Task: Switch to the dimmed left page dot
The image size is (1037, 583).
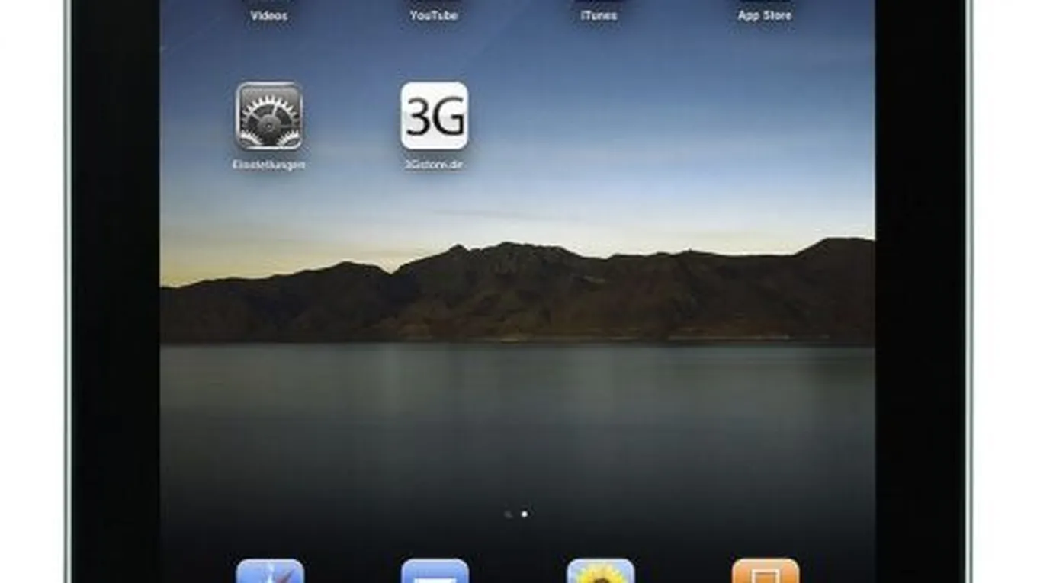Action: [x=509, y=514]
